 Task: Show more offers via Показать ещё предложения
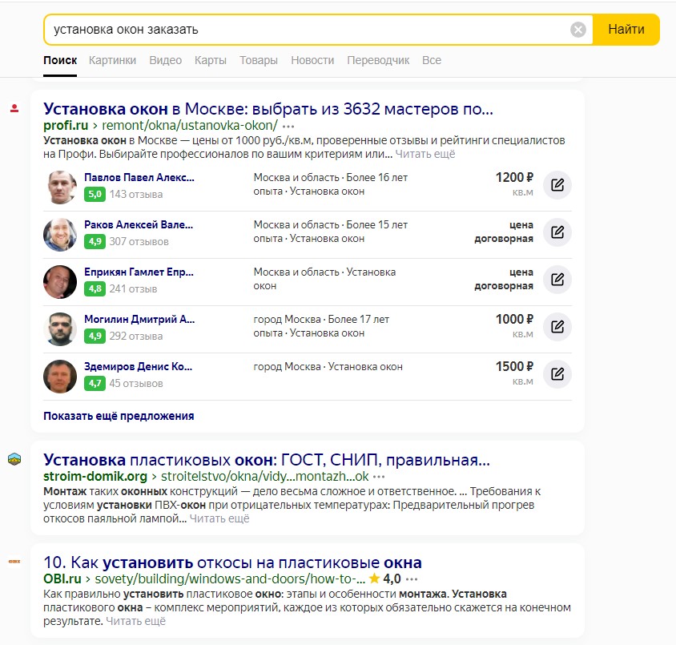119,416
